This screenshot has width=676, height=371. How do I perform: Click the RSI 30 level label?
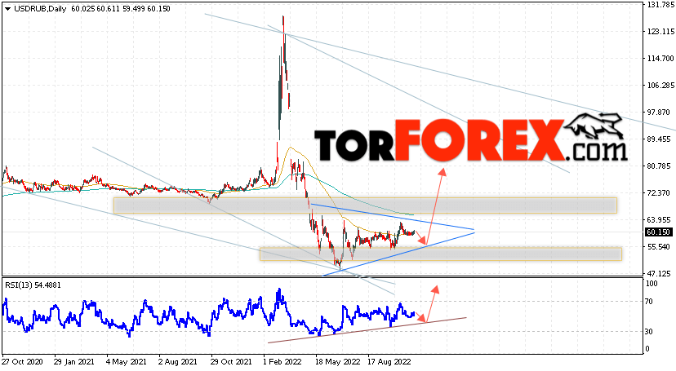pos(649,332)
